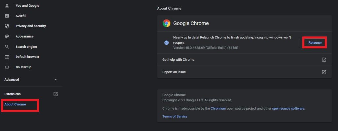Click the You and Google person icon

[7, 6]
